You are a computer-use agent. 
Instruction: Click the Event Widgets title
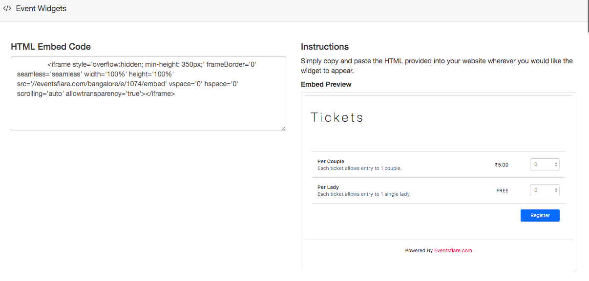coord(41,8)
